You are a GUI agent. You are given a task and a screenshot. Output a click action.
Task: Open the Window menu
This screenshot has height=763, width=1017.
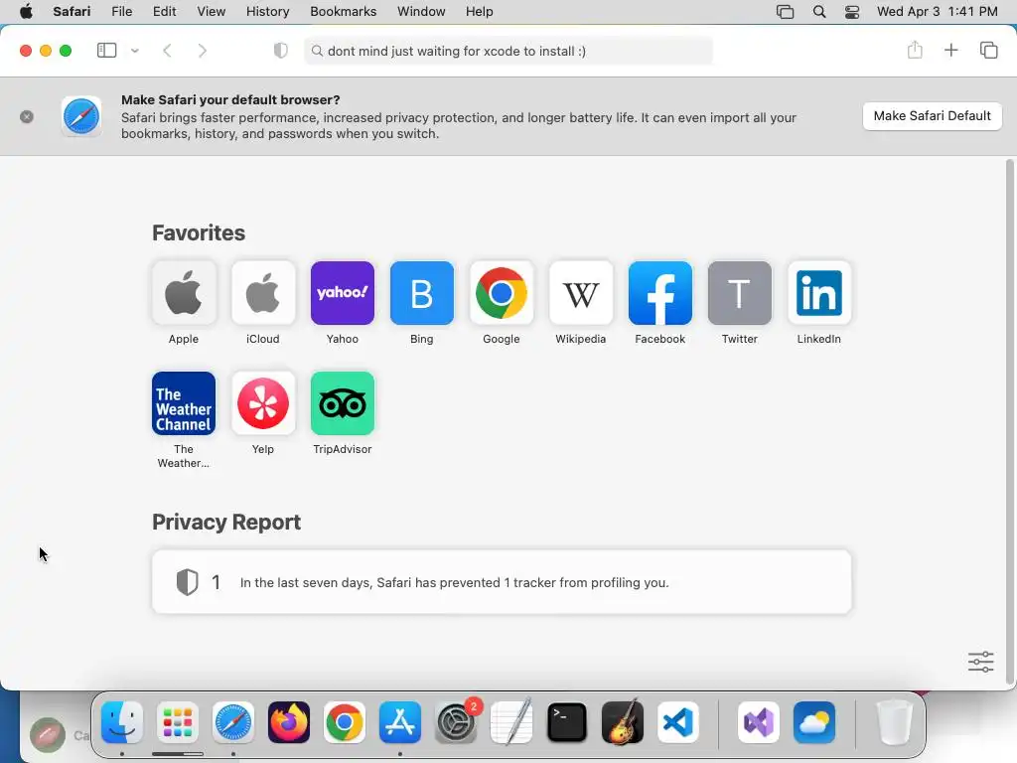pos(421,12)
